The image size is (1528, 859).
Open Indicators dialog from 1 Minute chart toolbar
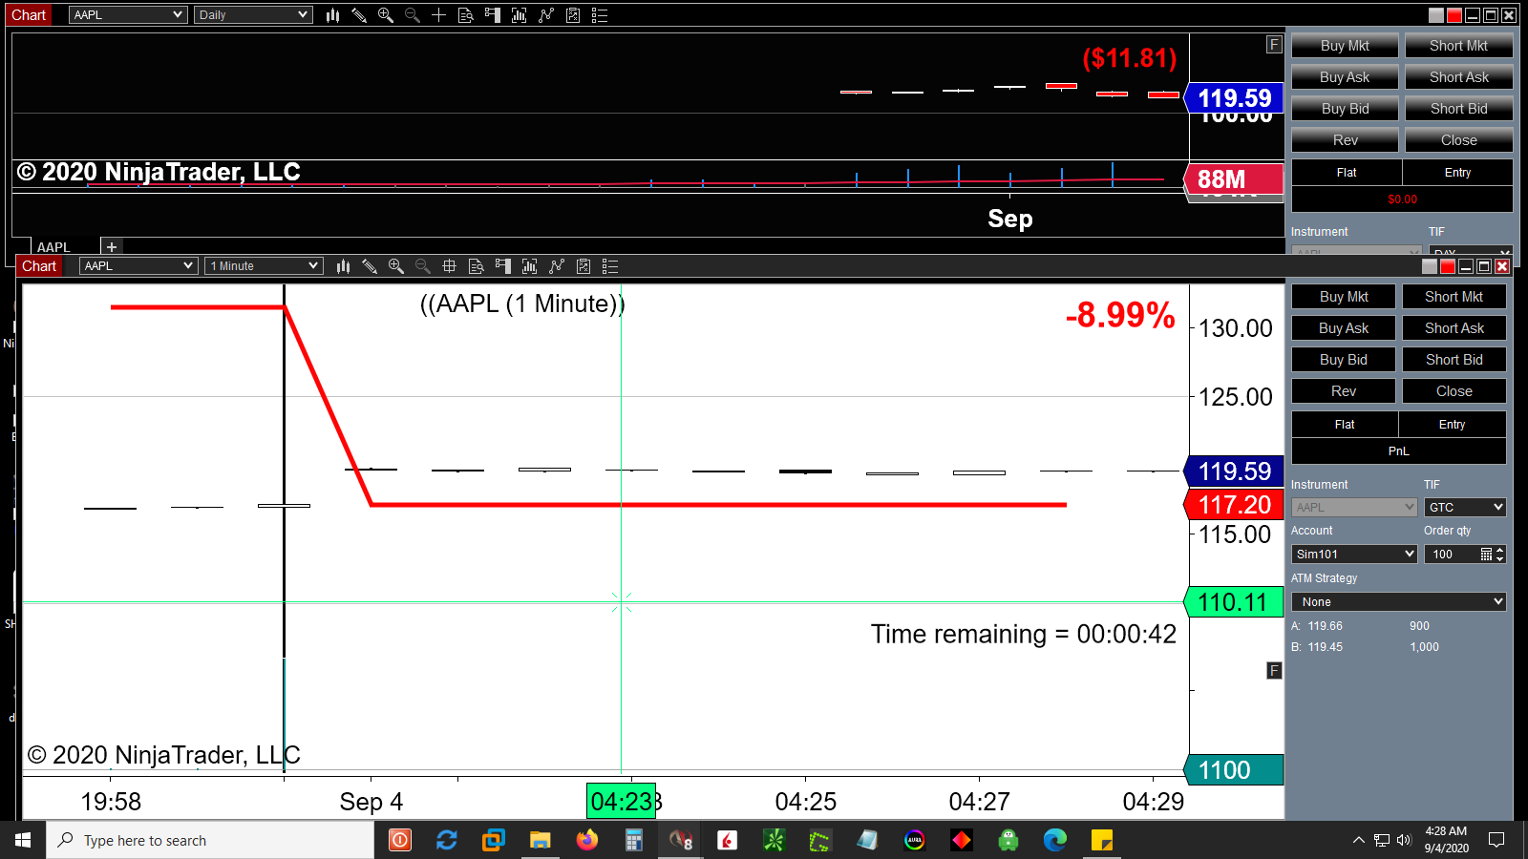point(530,266)
